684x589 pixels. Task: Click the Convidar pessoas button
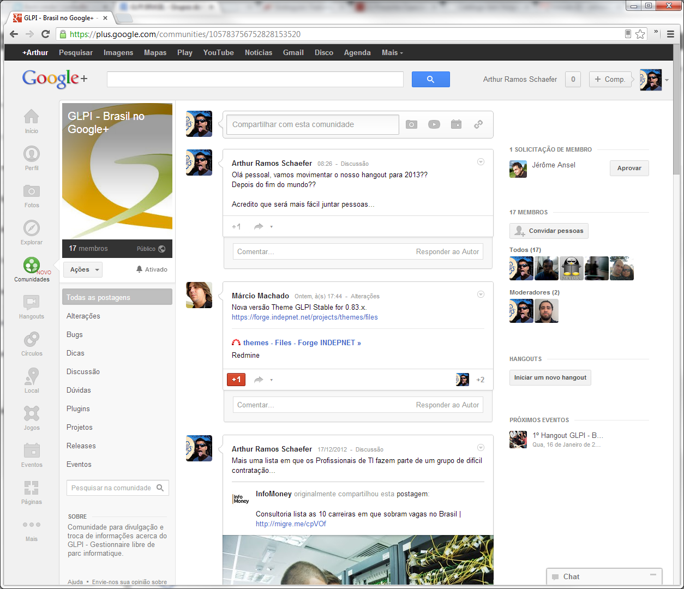click(549, 231)
